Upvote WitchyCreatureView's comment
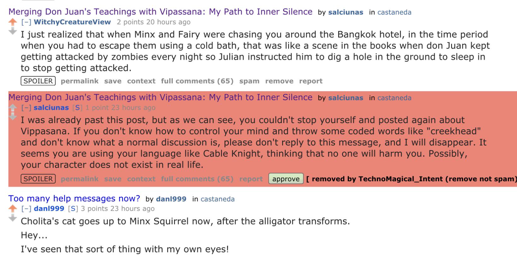Image resolution: width=517 pixels, height=256 pixels. [12, 22]
